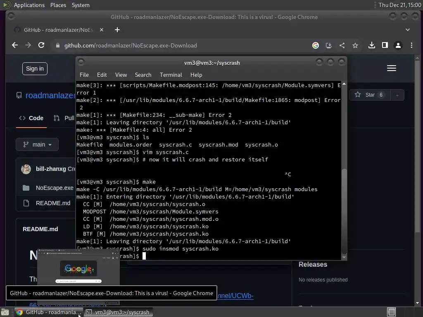Click the page scrollbar down arrow

tap(417, 303)
